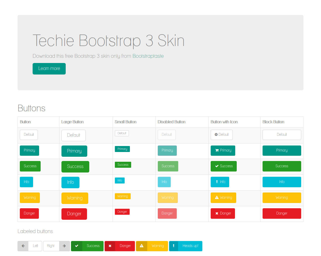
Task: Click the normal Danger button in Button column
Action: [29, 213]
